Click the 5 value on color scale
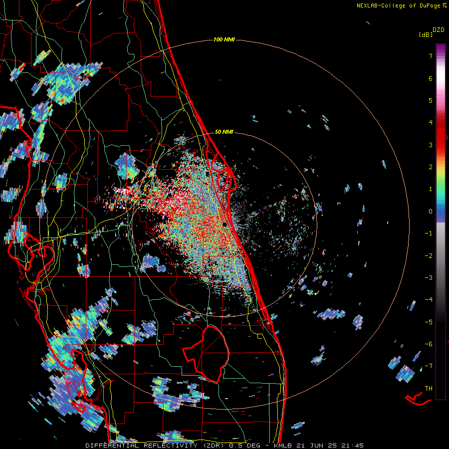449x449 pixels. [x=431, y=100]
